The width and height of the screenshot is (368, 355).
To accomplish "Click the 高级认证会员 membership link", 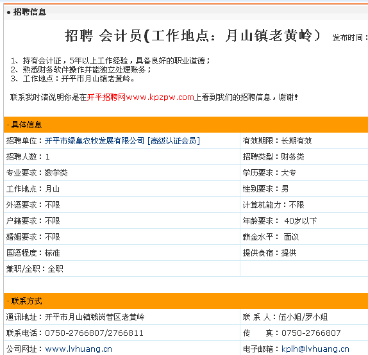I will 174,141.
